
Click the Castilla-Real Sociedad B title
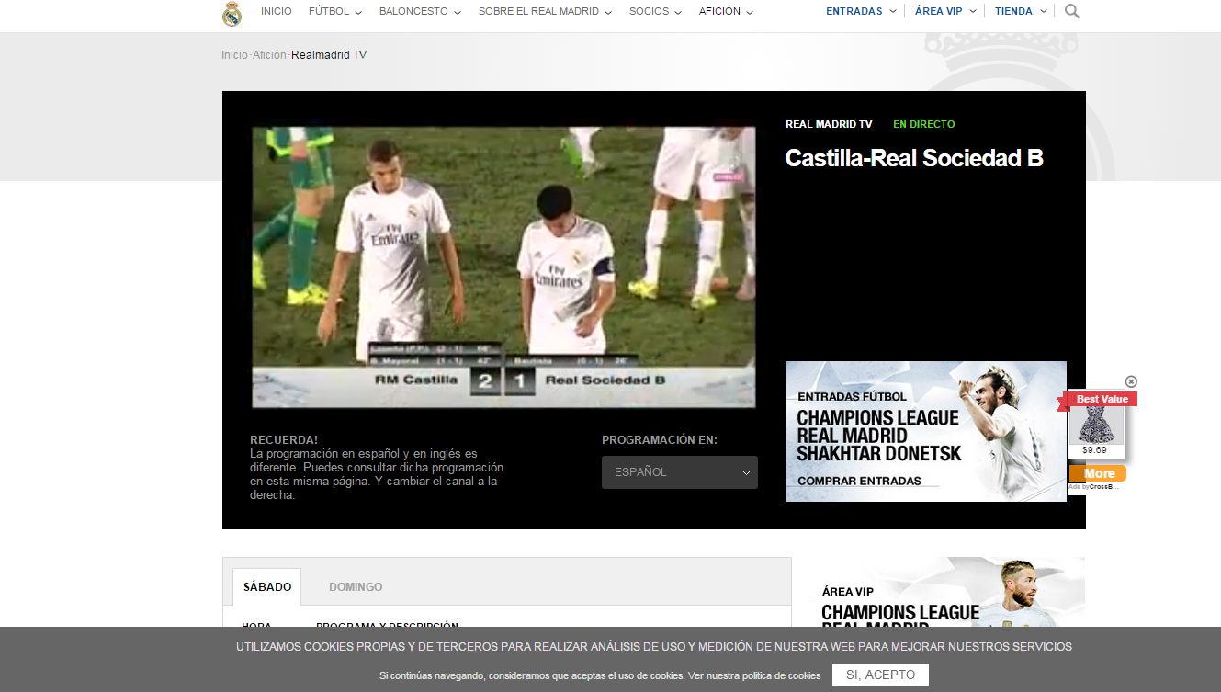pyautogui.click(x=914, y=158)
